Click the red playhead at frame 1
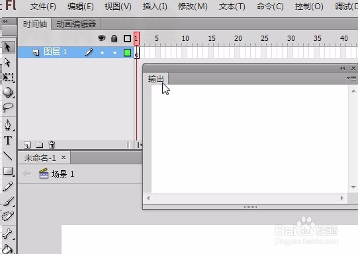 [x=136, y=38]
